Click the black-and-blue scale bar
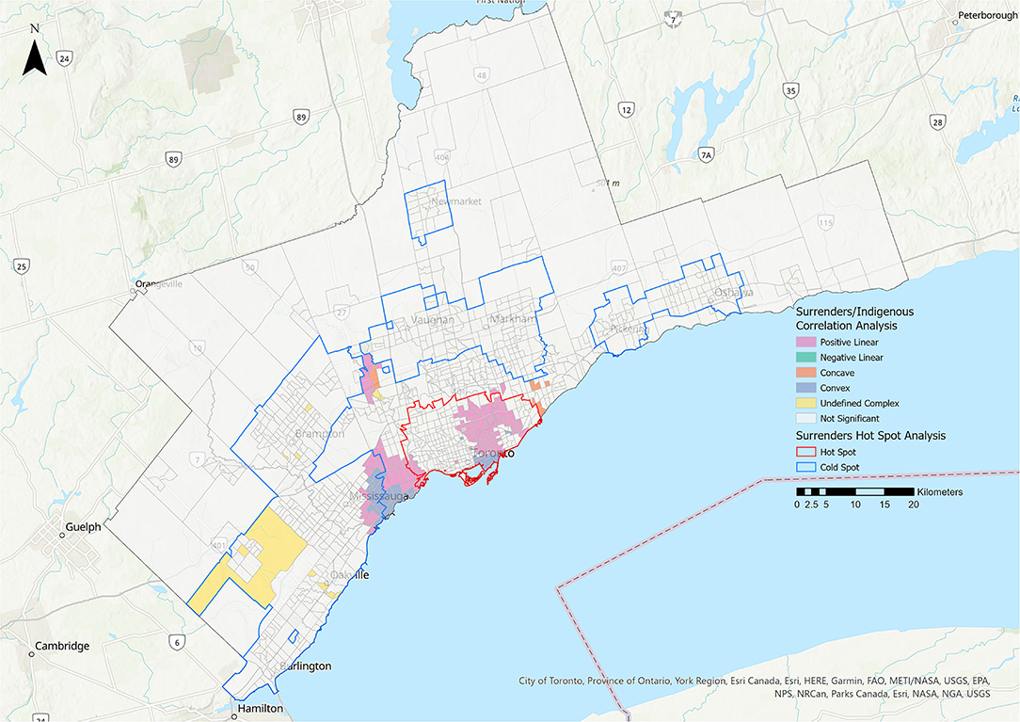This screenshot has height=722, width=1020. pyautogui.click(x=855, y=491)
